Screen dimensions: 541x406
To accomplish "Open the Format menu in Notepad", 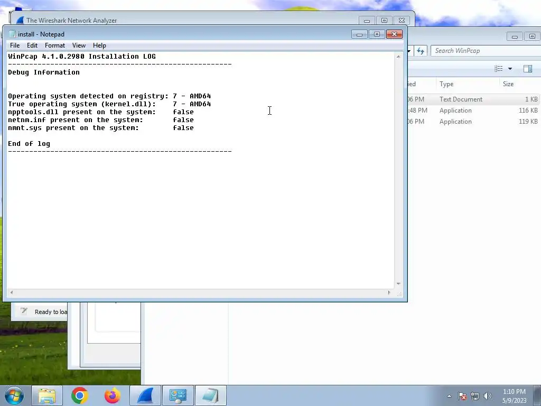I will click(55, 45).
